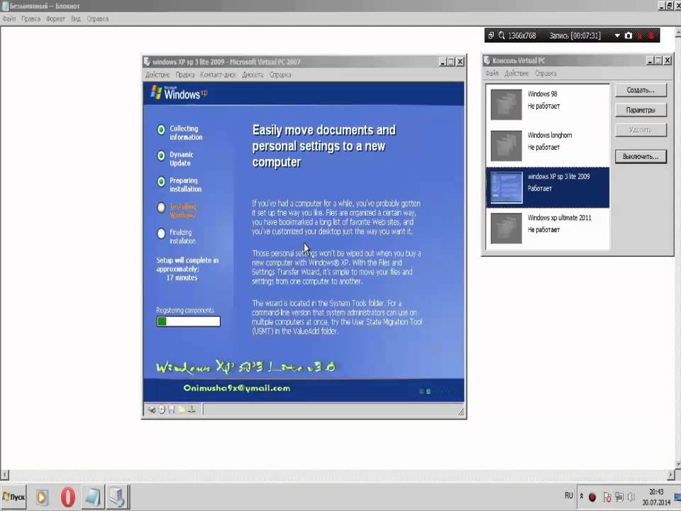The height and width of the screenshot is (511, 681).
Task: Click the Выключить... button in the Console
Action: pos(641,156)
